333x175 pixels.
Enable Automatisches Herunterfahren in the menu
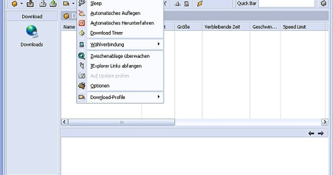122,23
